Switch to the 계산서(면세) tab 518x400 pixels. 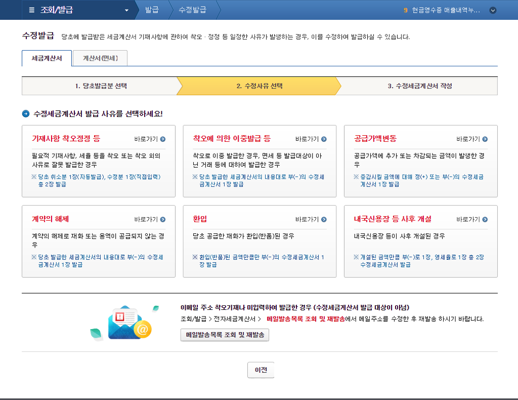pyautogui.click(x=100, y=58)
